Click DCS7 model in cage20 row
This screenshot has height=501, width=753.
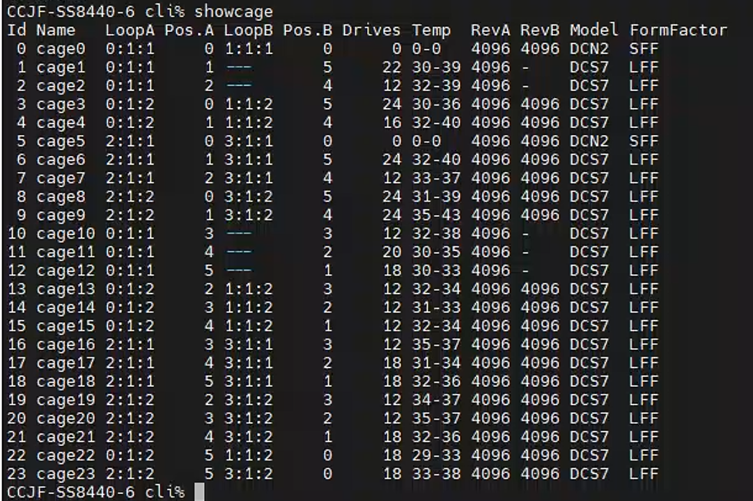589,418
